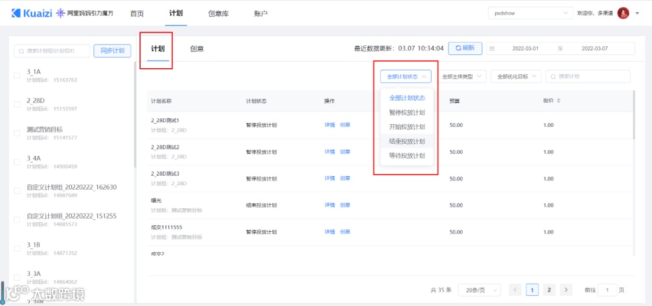Expand the psdshow account dropdown
The image size is (652, 306).
(530, 13)
